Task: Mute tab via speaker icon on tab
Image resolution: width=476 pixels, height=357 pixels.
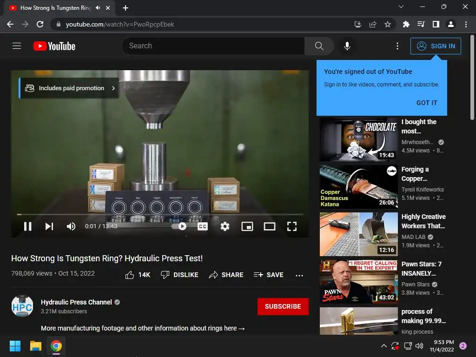Action: click(x=98, y=8)
